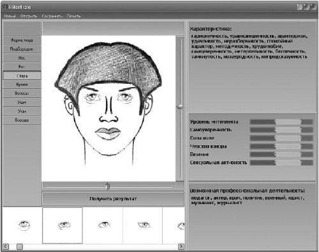The width and height of the screenshot is (319, 252).
Task: Click the vertical slider handle beside the face
Action: [180, 107]
